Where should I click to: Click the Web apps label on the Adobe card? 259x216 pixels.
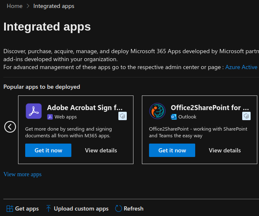click(x=65, y=117)
